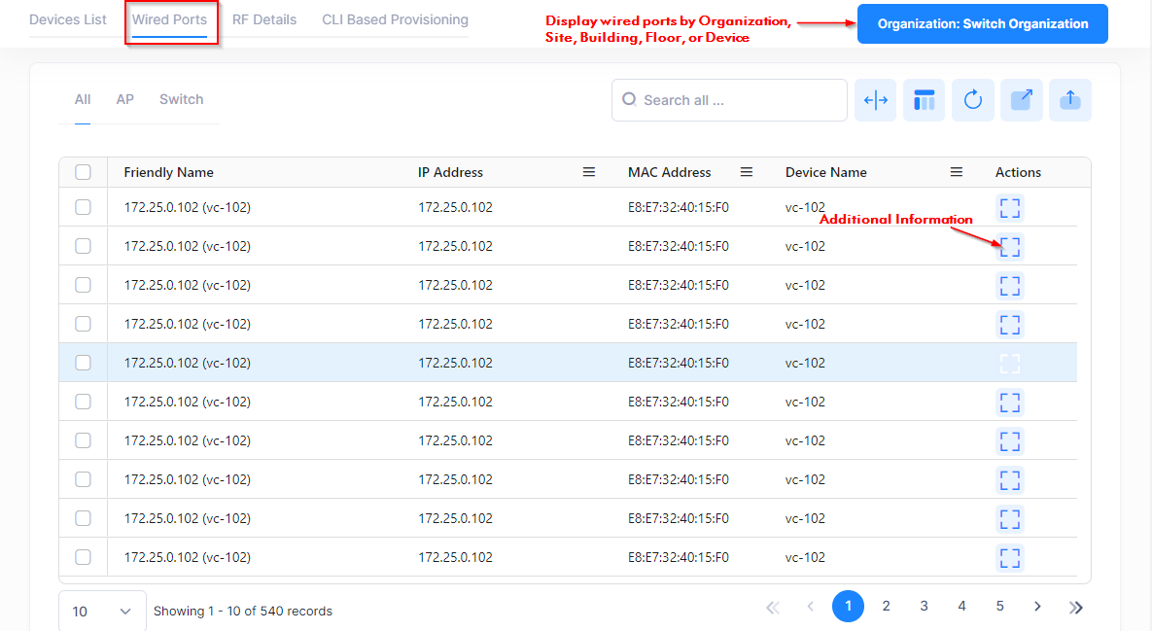Go to page 1
Screen dimensions: 1152x631
848,606
